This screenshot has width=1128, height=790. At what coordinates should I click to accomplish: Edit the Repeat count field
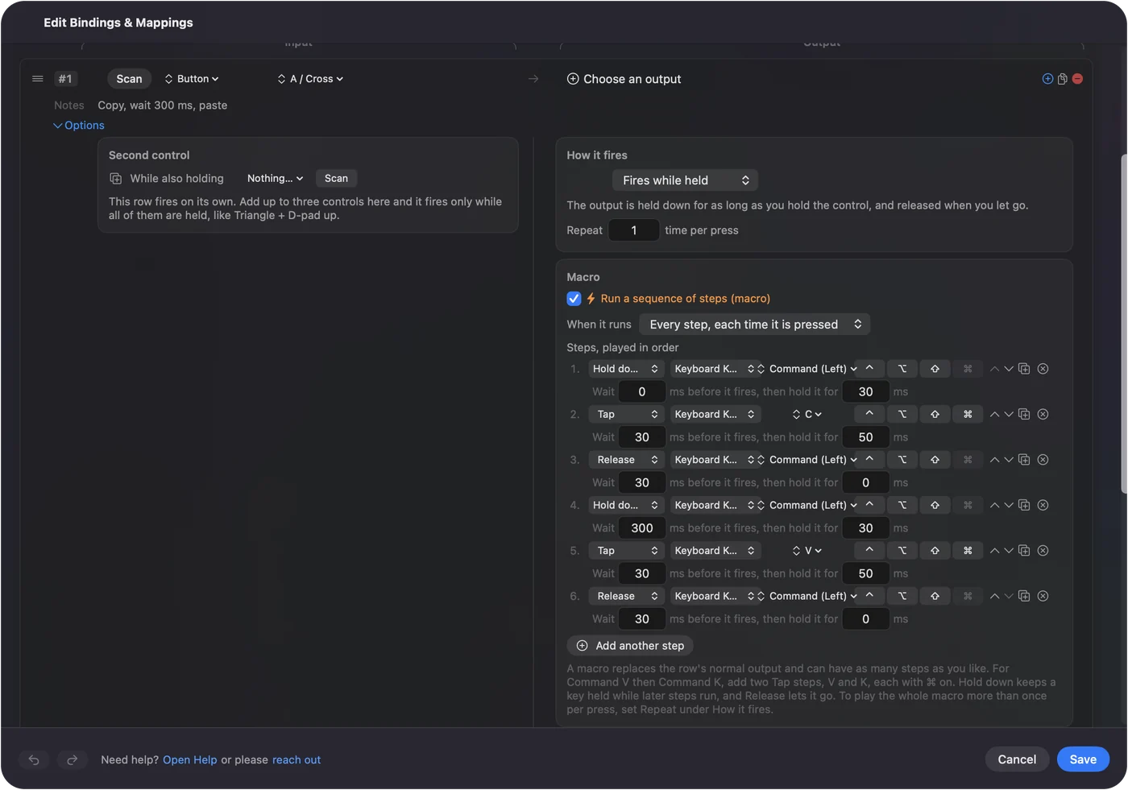[634, 230]
